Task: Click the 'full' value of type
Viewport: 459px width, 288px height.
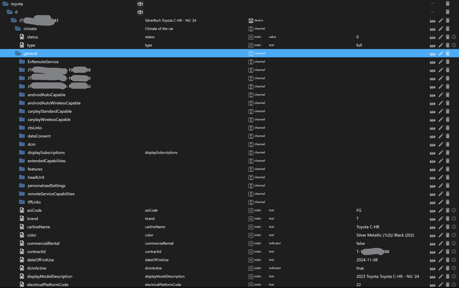Action: [359, 45]
